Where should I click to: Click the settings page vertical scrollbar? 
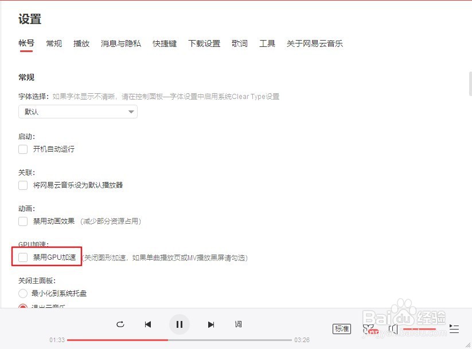(x=470, y=84)
